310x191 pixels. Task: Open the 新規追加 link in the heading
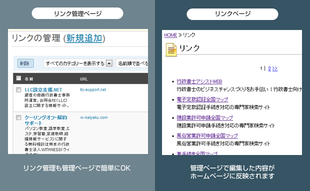[84, 38]
